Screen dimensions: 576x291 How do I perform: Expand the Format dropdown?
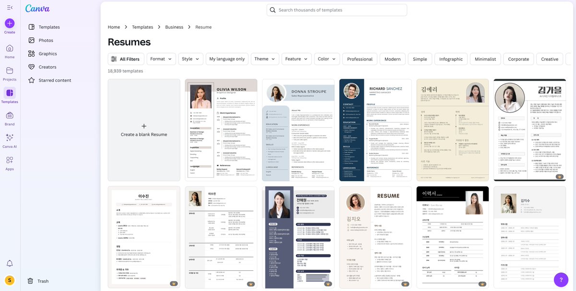click(x=161, y=59)
